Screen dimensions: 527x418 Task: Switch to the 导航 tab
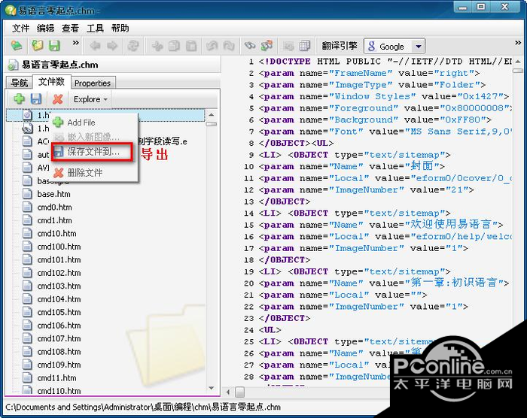tap(20, 83)
